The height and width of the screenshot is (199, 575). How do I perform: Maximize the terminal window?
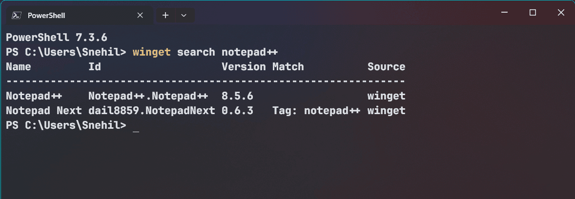point(533,13)
